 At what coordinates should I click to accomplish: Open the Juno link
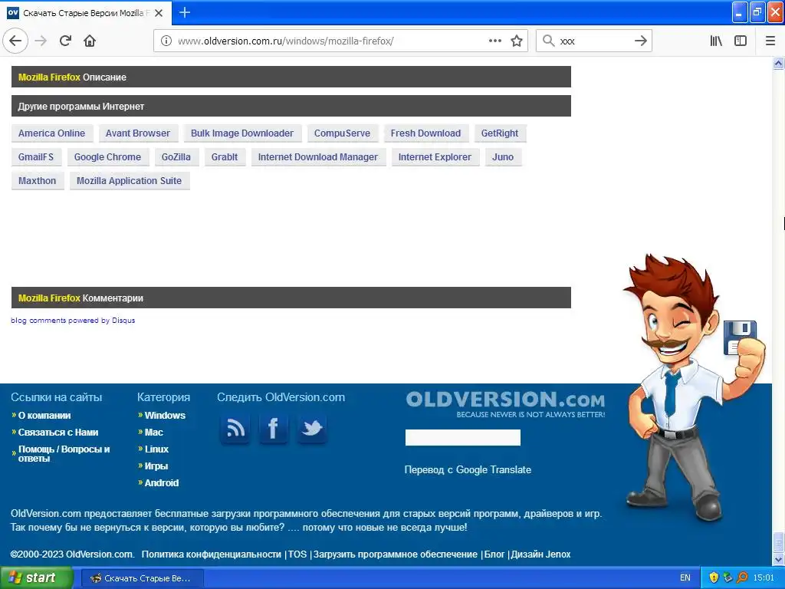coord(503,156)
